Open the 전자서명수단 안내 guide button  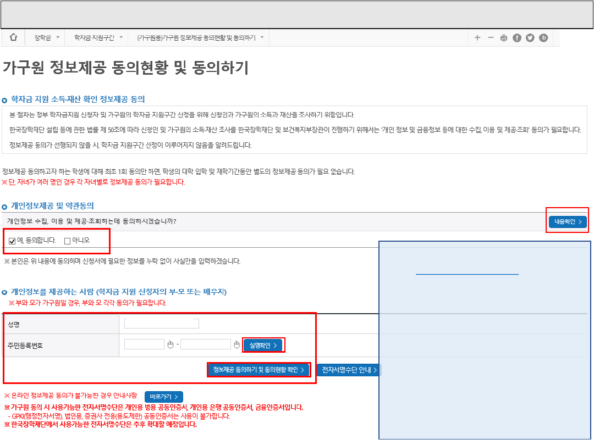[x=349, y=370]
